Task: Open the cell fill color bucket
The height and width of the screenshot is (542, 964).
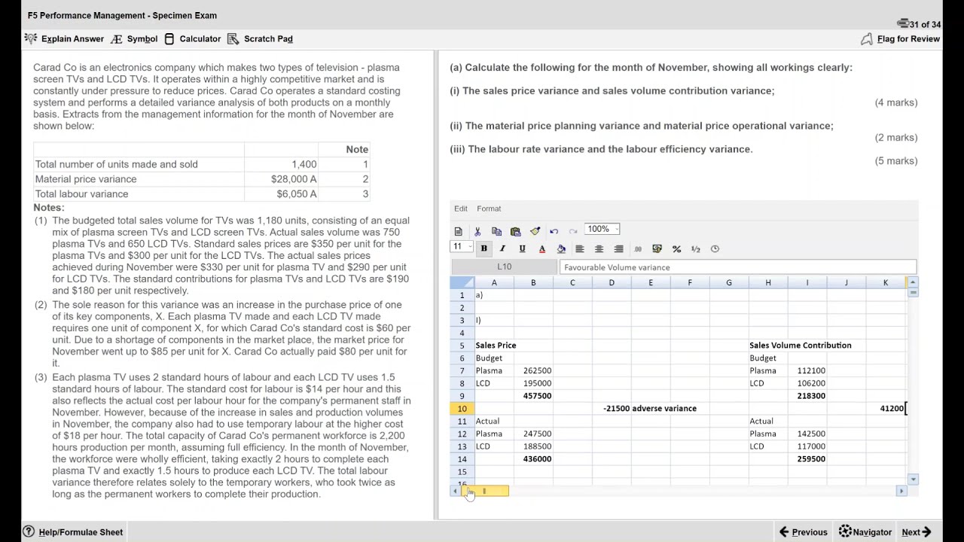Action: [x=561, y=248]
